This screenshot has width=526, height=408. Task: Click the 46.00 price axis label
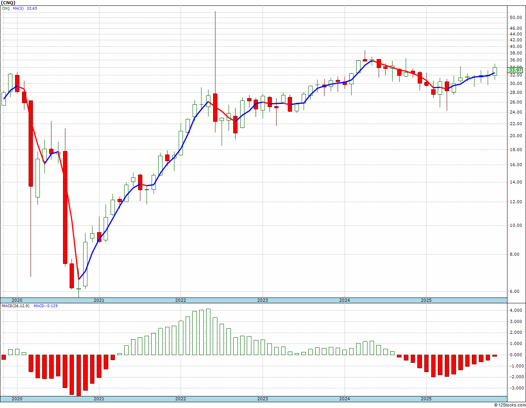[516, 28]
